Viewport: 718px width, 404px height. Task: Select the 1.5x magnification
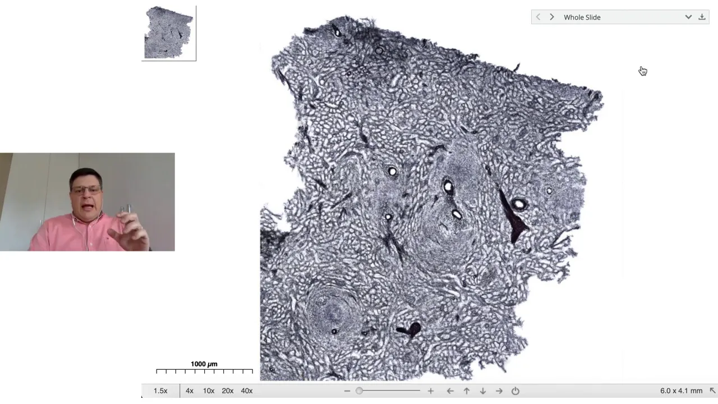pyautogui.click(x=160, y=391)
